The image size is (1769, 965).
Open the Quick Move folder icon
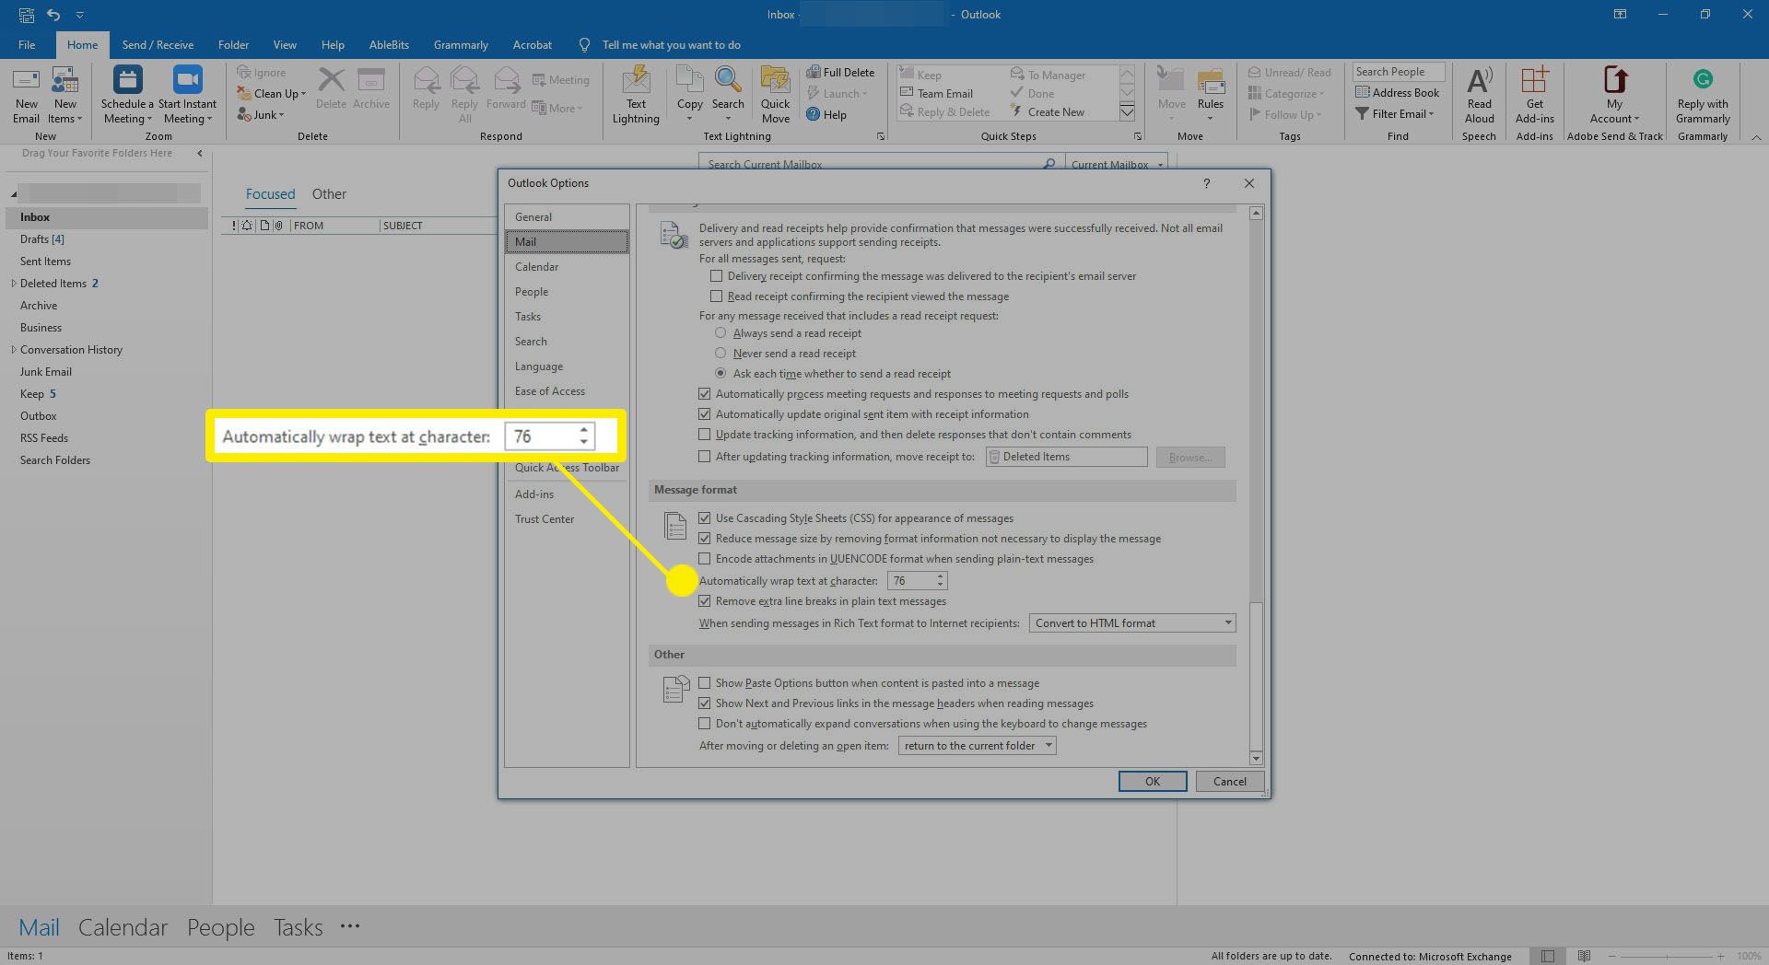click(x=775, y=81)
